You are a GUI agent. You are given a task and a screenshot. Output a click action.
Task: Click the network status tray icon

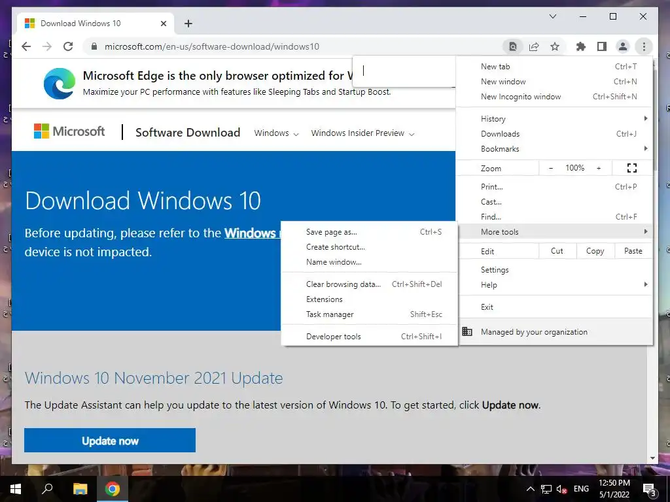click(546, 489)
